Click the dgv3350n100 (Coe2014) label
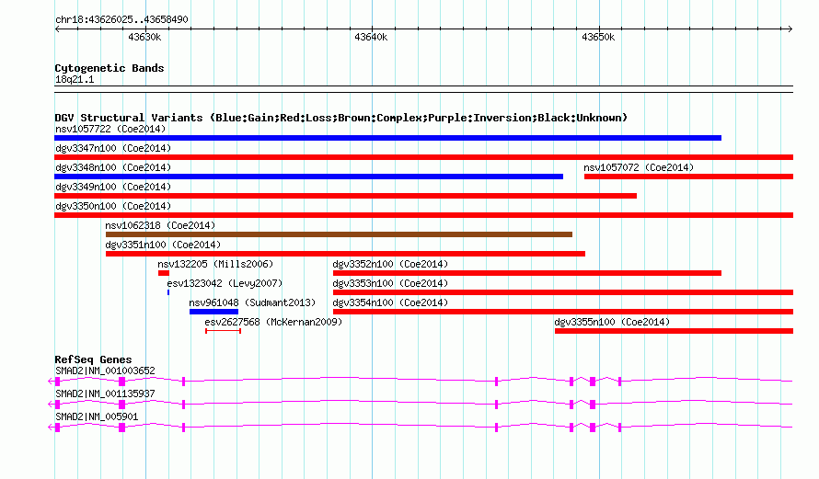Image resolution: width=819 pixels, height=479 pixels. pyautogui.click(x=113, y=206)
